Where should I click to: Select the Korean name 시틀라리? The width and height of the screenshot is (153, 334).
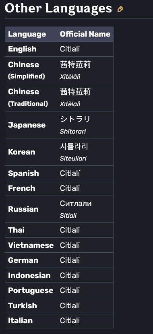click(x=74, y=146)
